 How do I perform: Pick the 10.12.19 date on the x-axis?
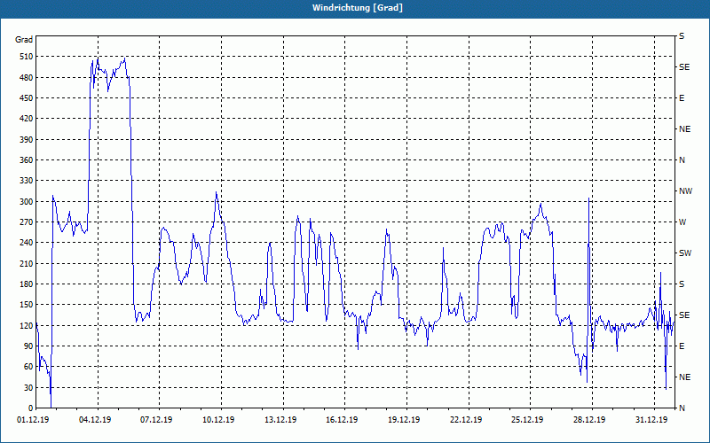point(218,420)
